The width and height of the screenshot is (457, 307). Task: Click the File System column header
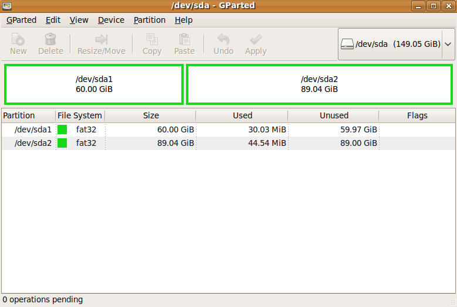point(80,115)
